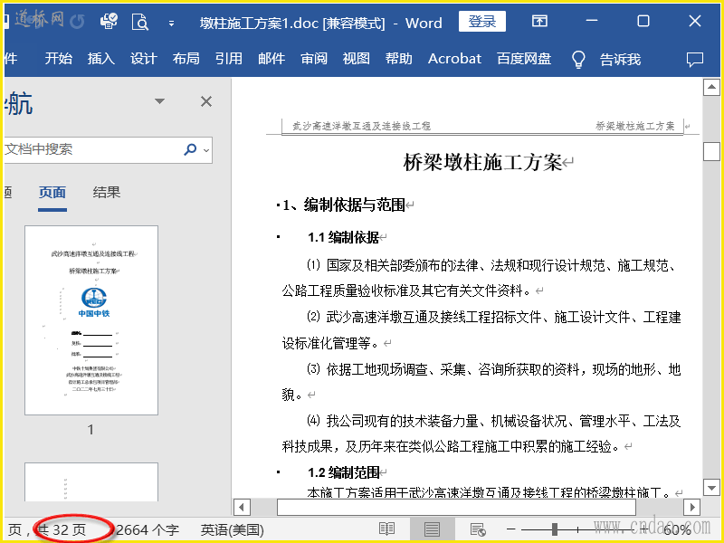This screenshot has height=543, width=724.
Task: Switch to Web Layout view
Action: tap(478, 529)
